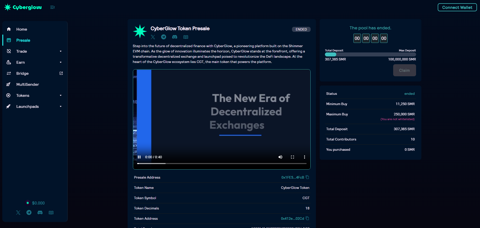Open X (Twitter) link under presale title
The width and height of the screenshot is (480, 228).
point(153,37)
